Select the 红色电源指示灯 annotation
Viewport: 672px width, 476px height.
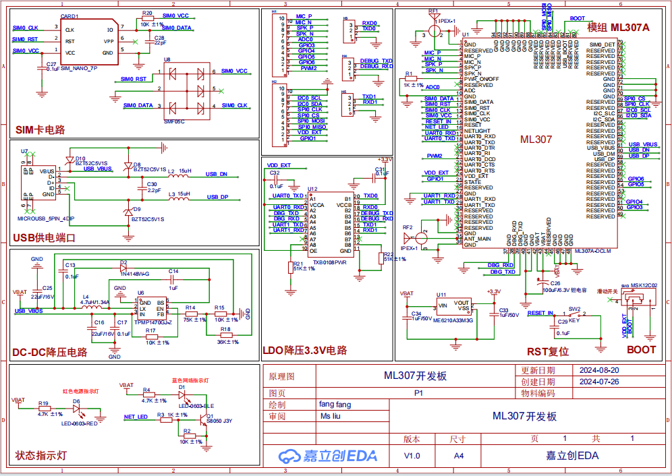[x=80, y=392]
